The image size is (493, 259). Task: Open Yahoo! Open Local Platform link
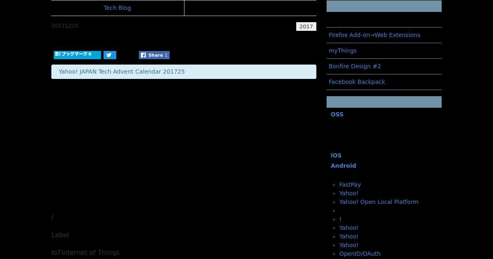tap(379, 202)
